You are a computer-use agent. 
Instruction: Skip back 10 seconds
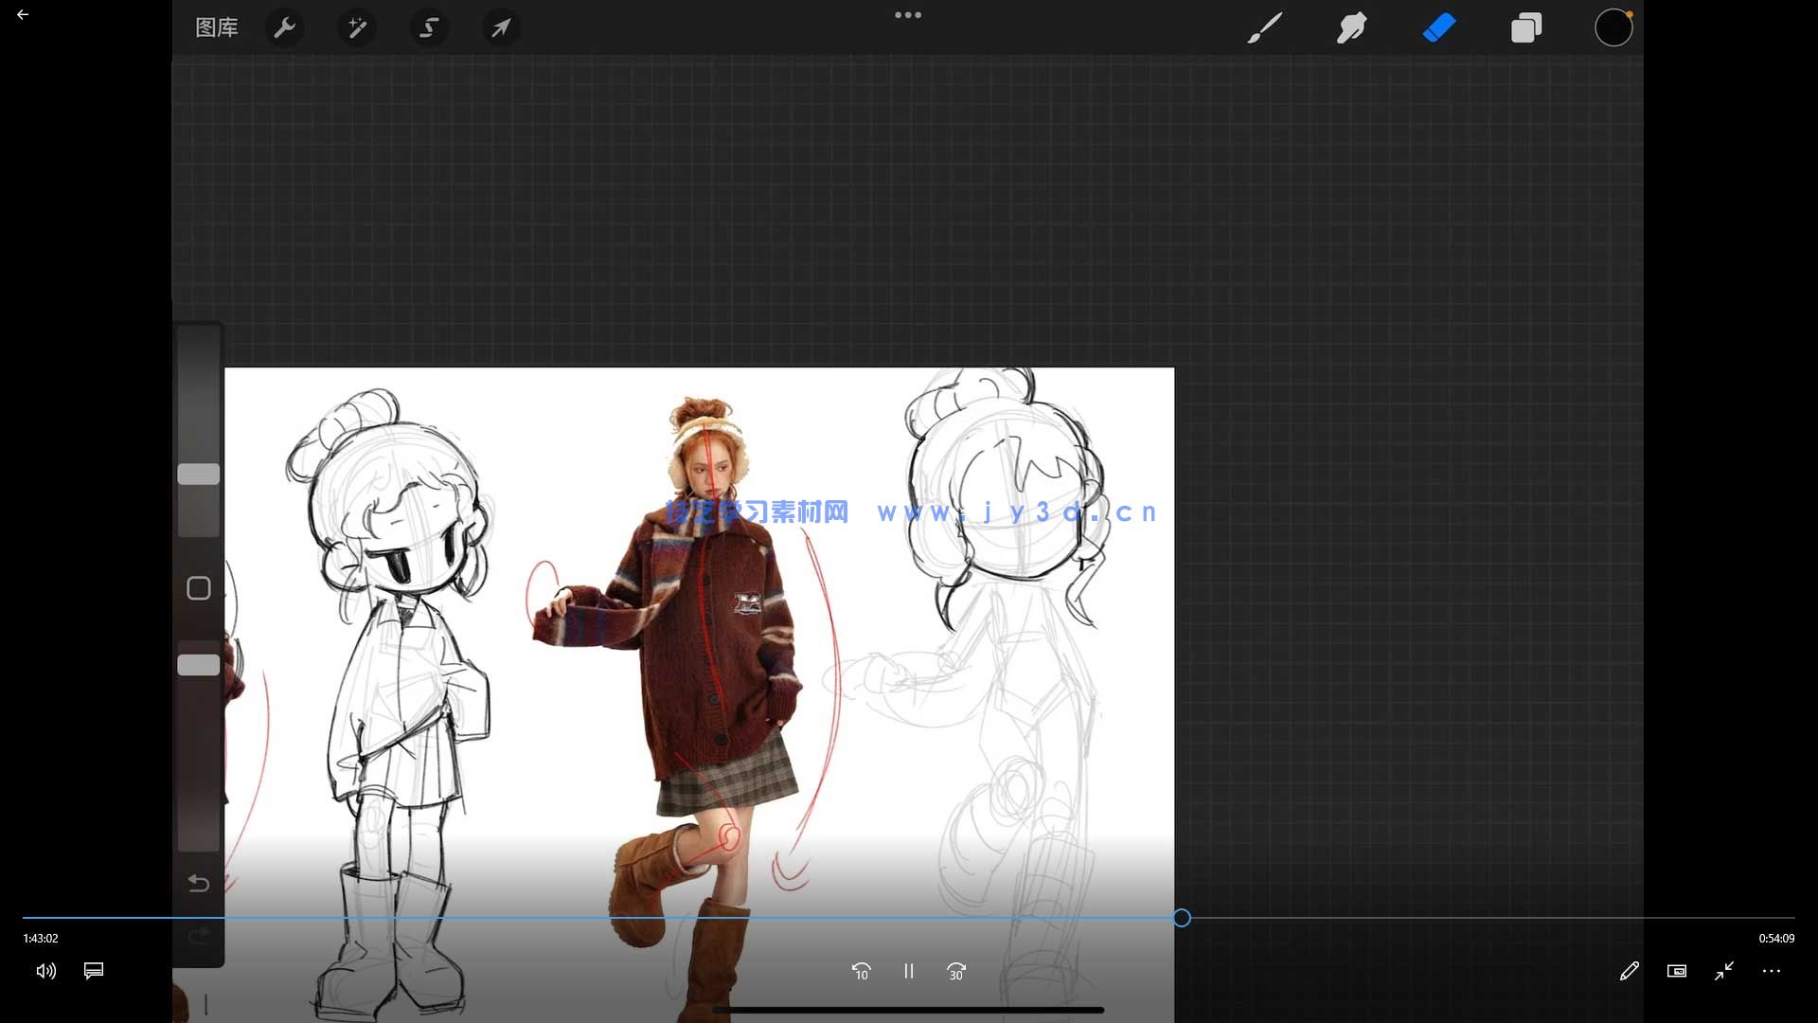click(861, 971)
